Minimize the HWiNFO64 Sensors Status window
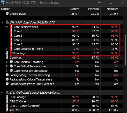The image size is (127, 113). [99, 2]
